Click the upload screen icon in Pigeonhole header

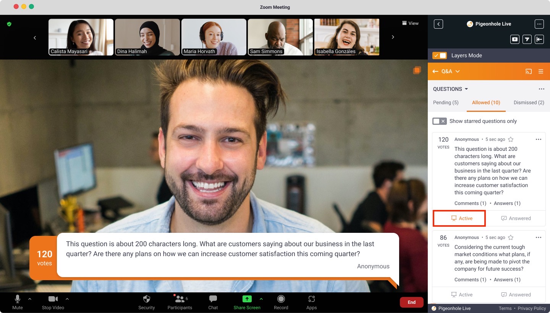515,39
